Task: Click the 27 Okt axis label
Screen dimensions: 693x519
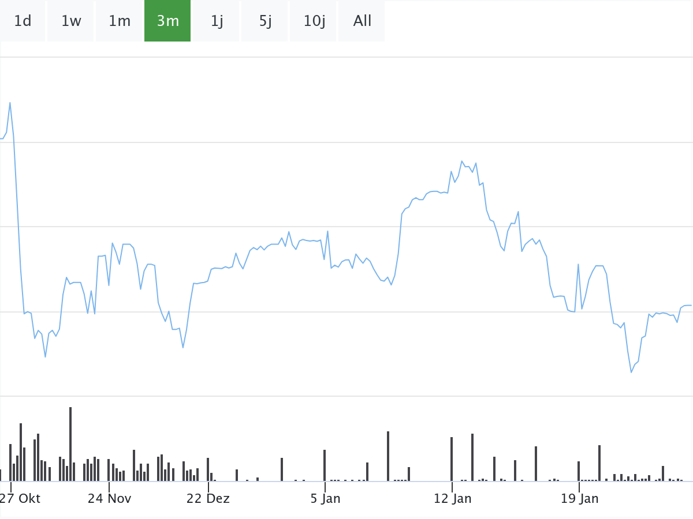Action: (x=21, y=498)
